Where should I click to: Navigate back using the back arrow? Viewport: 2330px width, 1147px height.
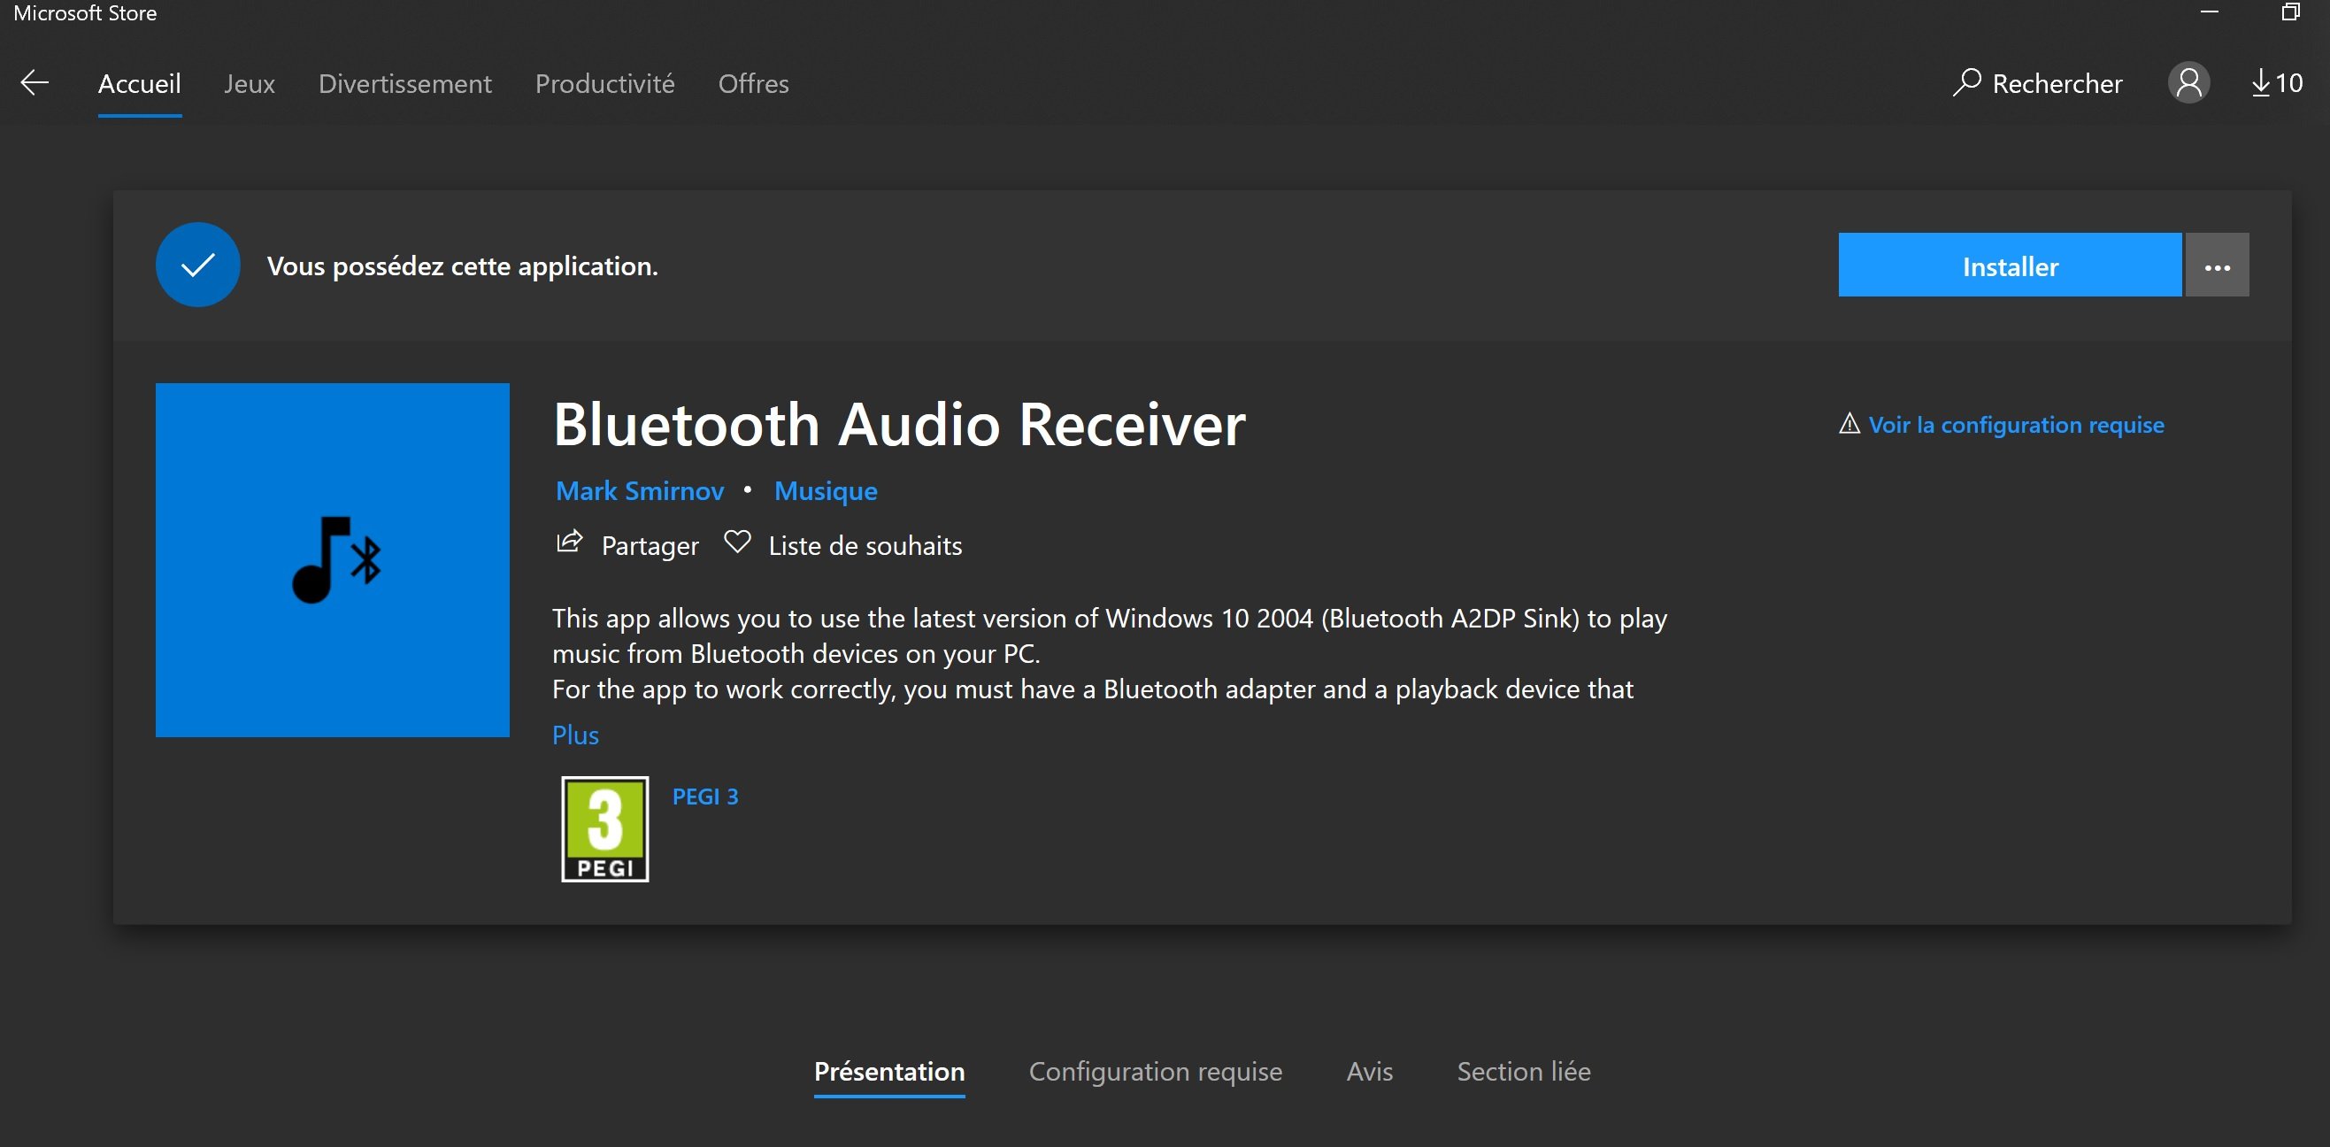click(x=34, y=82)
